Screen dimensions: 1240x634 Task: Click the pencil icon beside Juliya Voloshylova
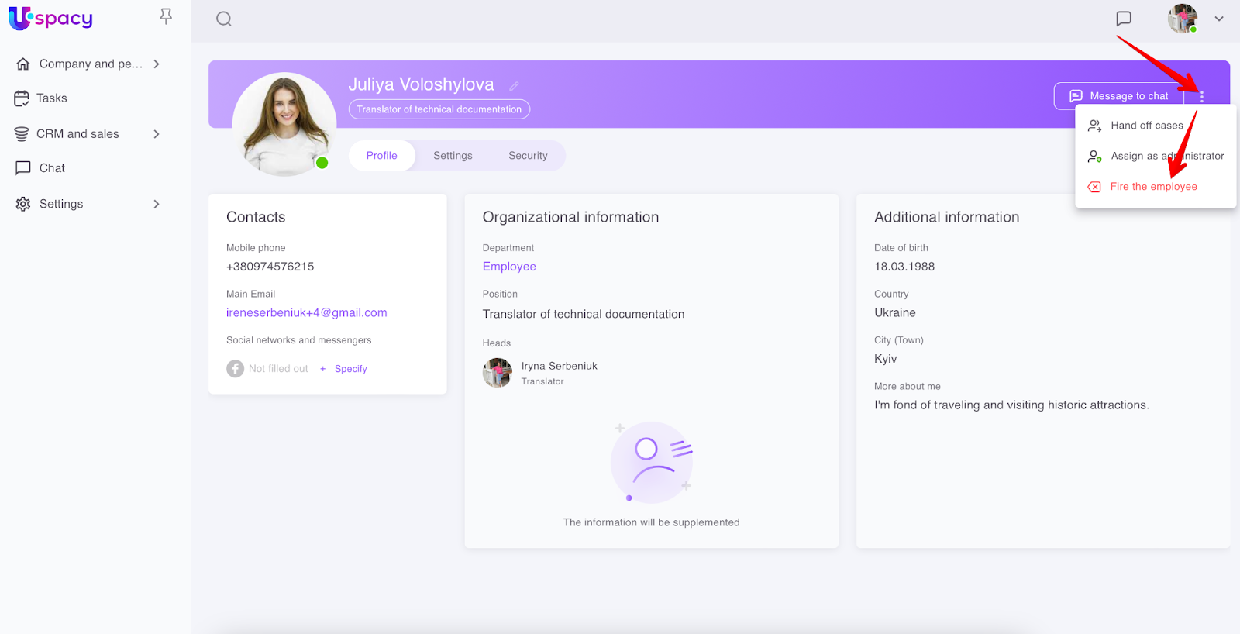coord(514,86)
